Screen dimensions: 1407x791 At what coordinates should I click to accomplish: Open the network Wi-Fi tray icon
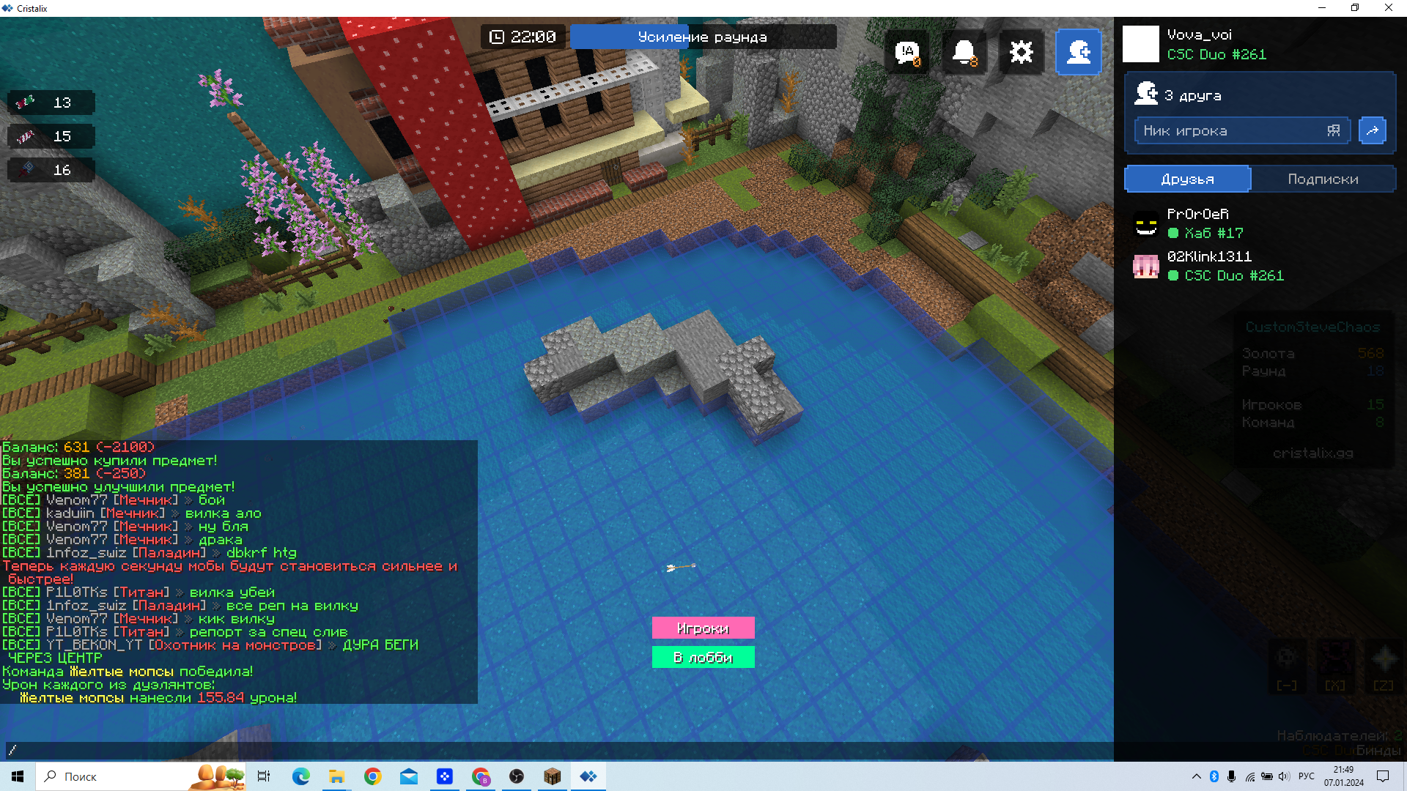click(1249, 776)
